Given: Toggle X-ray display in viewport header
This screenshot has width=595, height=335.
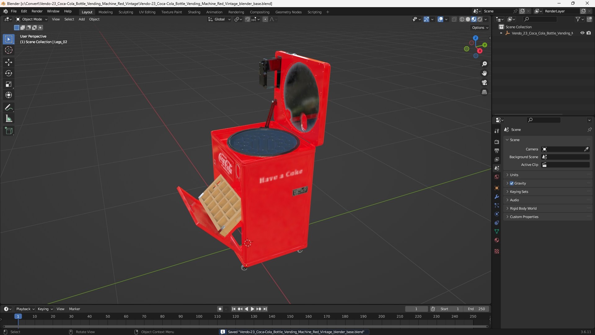Looking at the screenshot, I should coord(454,19).
